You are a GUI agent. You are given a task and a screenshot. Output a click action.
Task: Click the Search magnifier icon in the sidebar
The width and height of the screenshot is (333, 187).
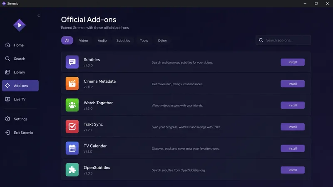(x=7, y=59)
